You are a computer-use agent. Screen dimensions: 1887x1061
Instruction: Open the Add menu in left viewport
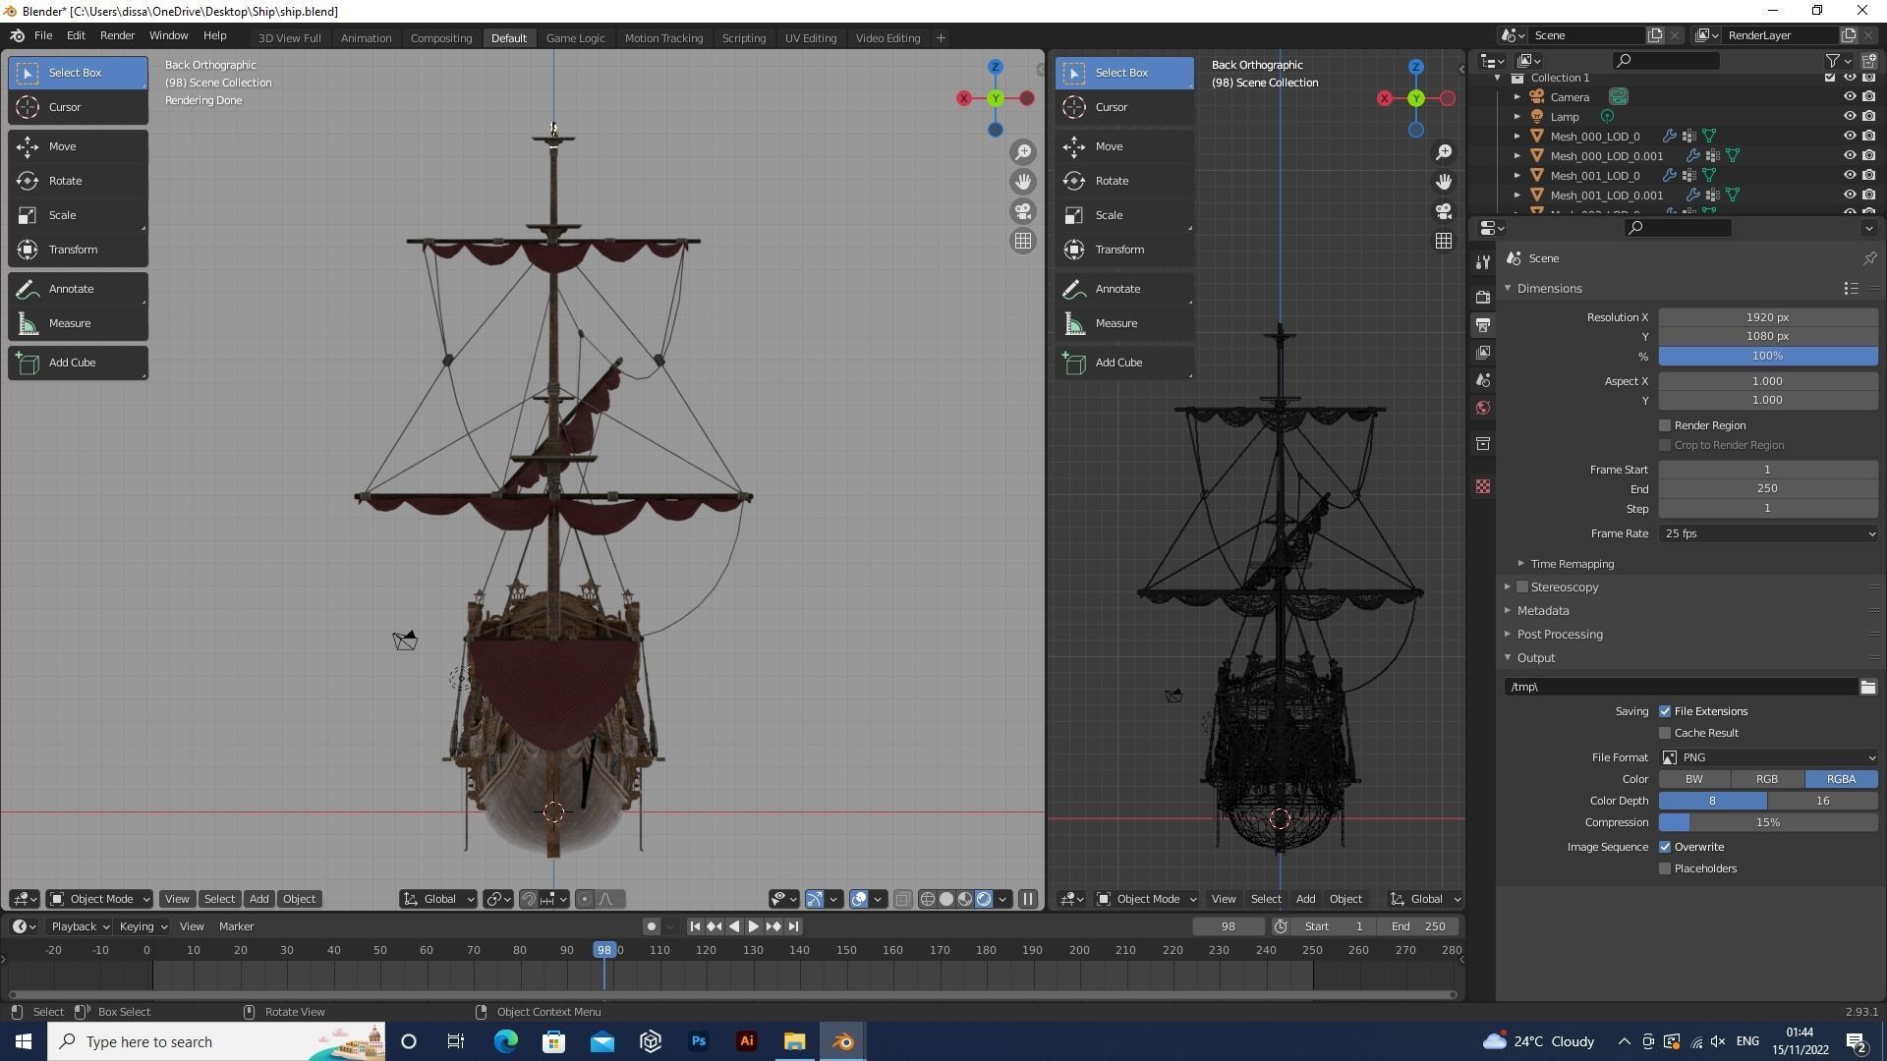(x=258, y=899)
